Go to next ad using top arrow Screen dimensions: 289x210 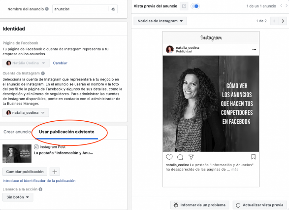(x=287, y=6)
